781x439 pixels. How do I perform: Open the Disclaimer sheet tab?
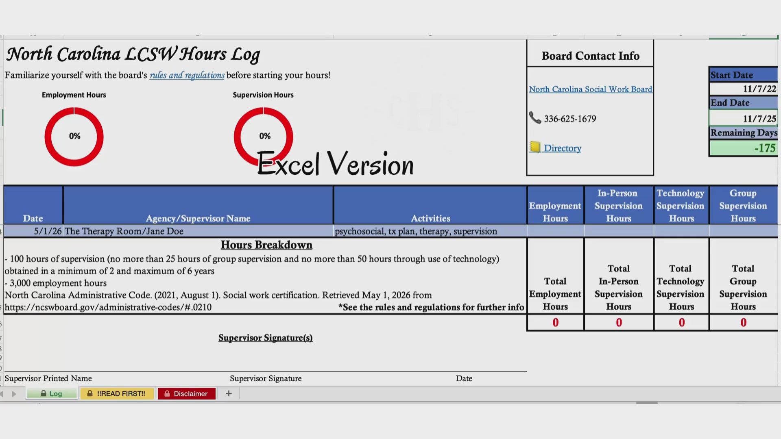187,393
